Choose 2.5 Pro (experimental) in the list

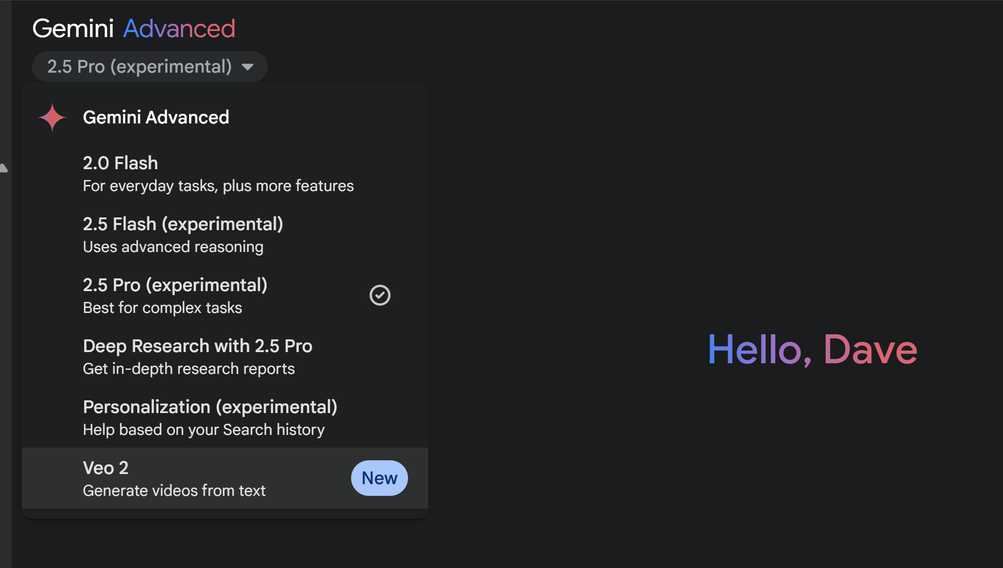click(175, 285)
